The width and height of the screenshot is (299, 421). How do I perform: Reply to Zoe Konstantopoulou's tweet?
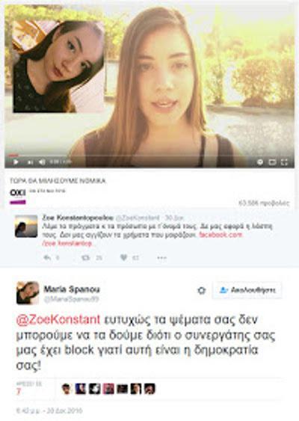click(x=48, y=258)
